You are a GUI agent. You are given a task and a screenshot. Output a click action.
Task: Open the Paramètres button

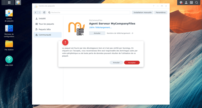(x=161, y=13)
